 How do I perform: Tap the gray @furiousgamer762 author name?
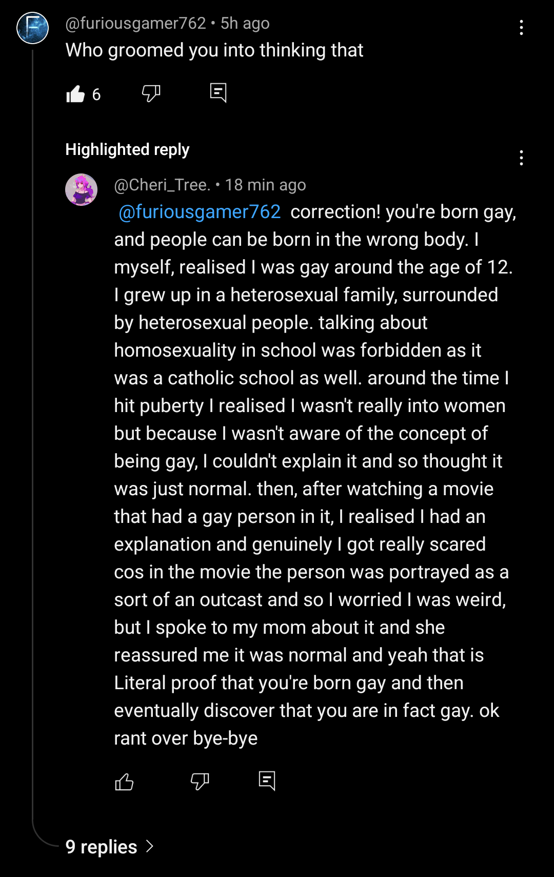tap(135, 23)
